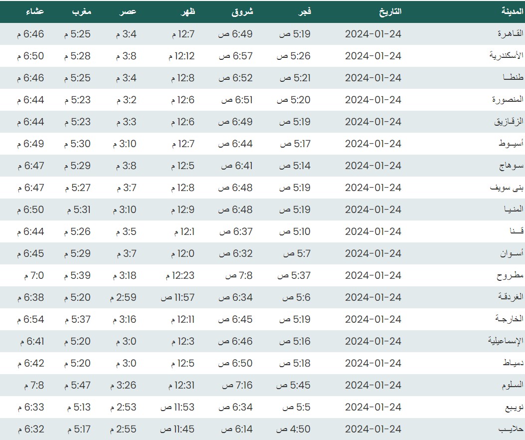Click the 2:53 م Asr time for نويبع
The height and width of the screenshot is (440, 525).
(x=123, y=407)
